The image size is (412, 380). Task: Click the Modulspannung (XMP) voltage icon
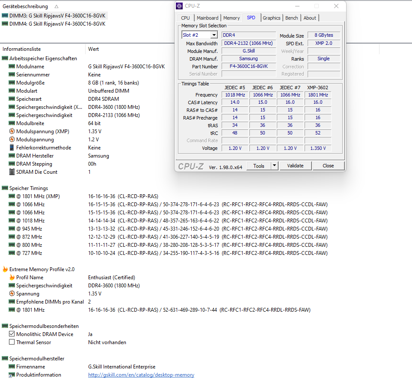12,131
